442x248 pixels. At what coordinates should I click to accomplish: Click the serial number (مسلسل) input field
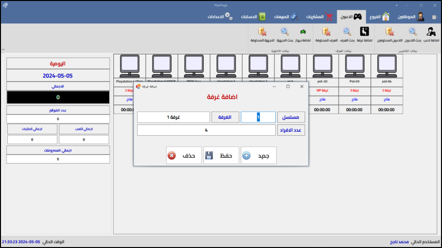coord(258,117)
